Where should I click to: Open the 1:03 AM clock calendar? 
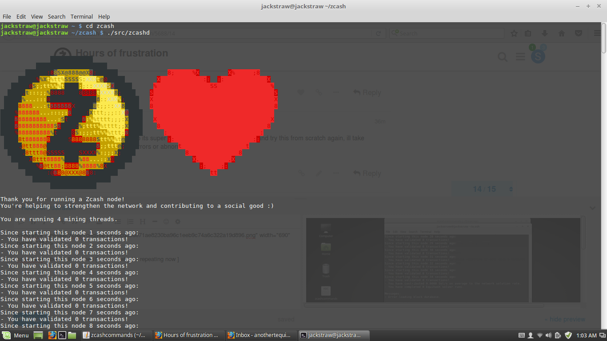pos(587,335)
